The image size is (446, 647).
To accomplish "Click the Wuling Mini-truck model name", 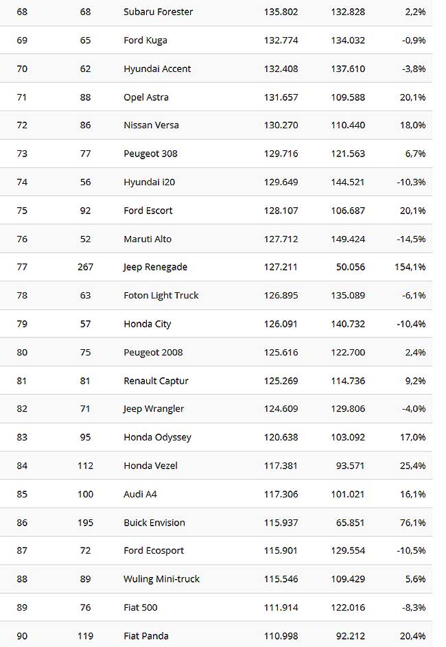I will point(161,579).
